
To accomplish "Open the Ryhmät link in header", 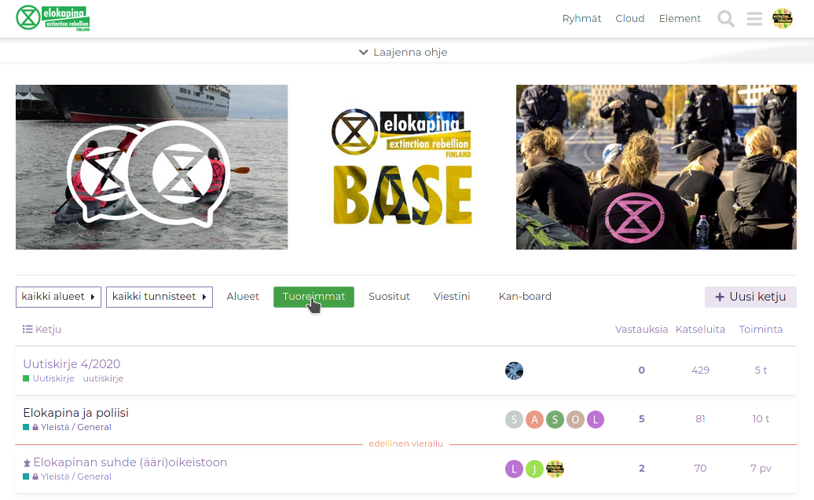I will tap(581, 19).
